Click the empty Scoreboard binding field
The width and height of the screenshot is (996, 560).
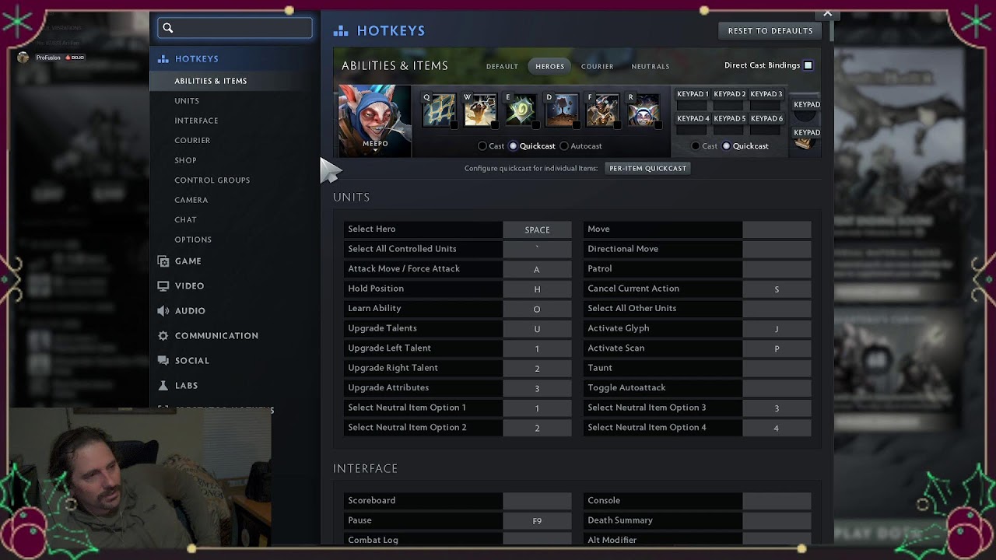tap(537, 501)
